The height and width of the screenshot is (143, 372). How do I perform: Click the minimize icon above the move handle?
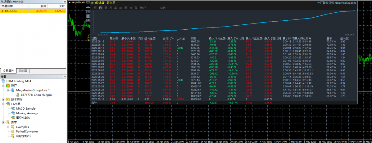(88, 2)
